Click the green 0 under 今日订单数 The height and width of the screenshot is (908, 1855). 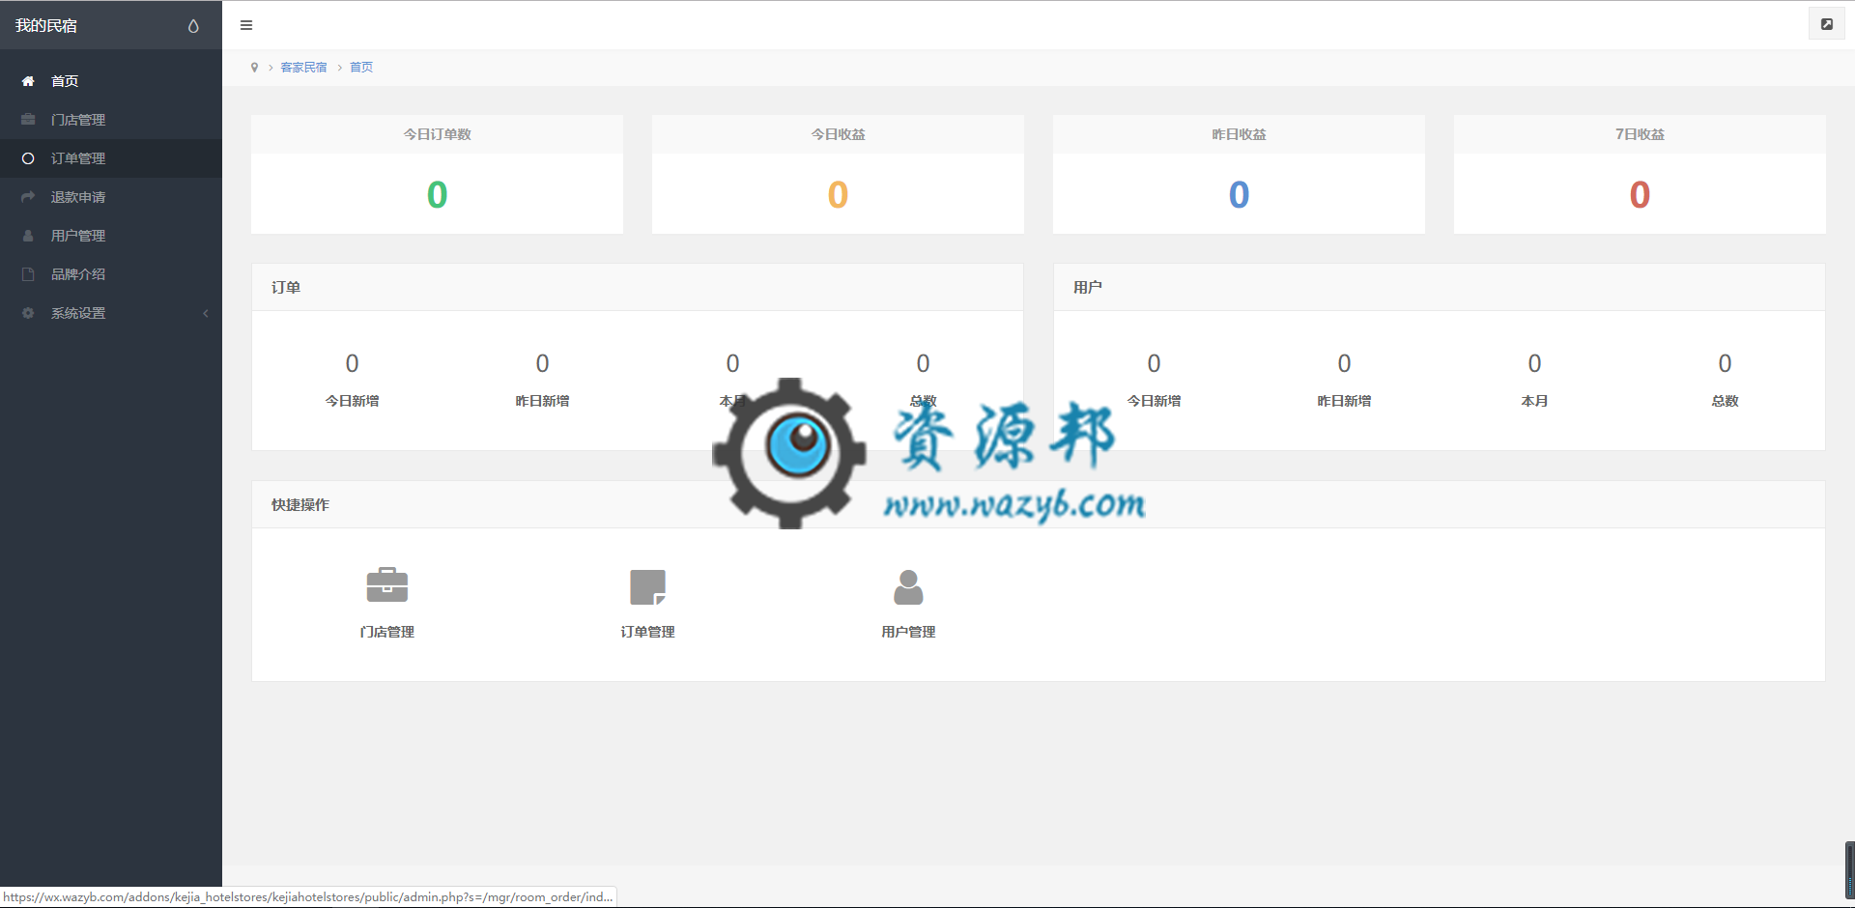438,195
